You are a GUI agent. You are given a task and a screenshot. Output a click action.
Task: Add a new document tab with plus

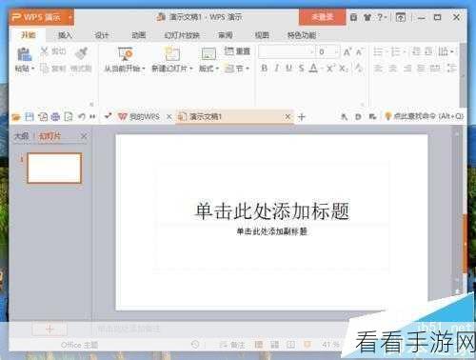[x=302, y=117]
